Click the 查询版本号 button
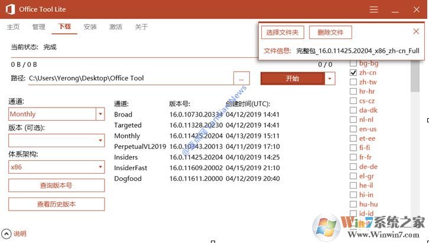Image resolution: width=429 pixels, height=243 pixels. pyautogui.click(x=56, y=186)
